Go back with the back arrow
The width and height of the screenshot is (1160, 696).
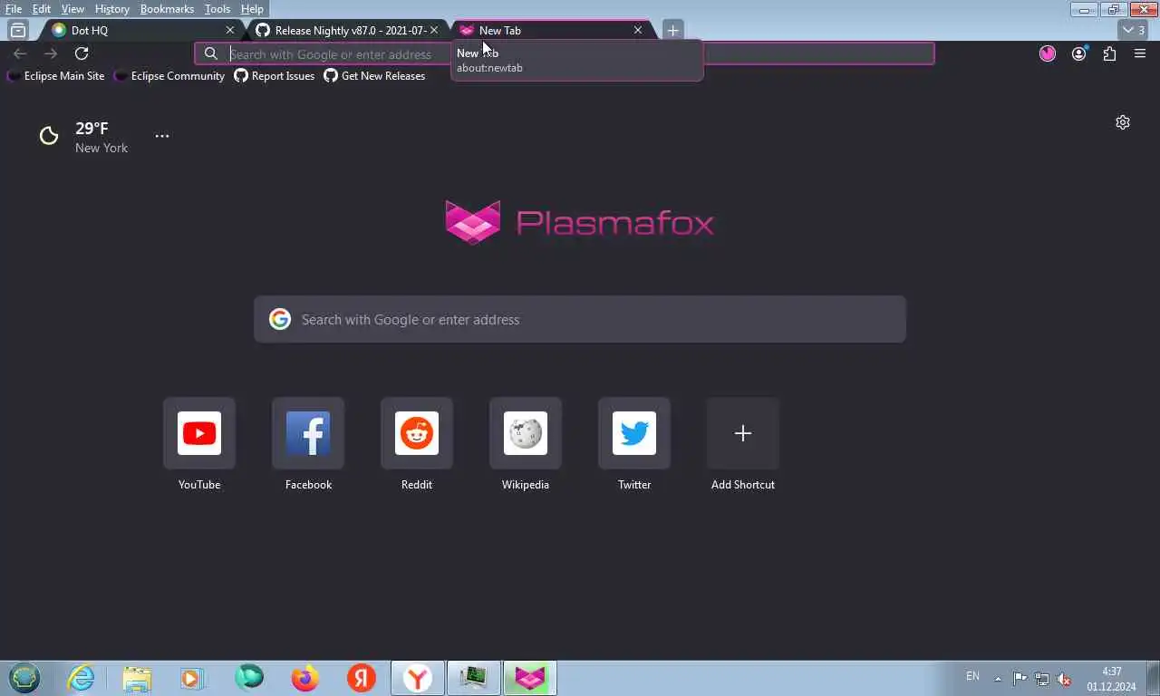pyautogui.click(x=20, y=53)
